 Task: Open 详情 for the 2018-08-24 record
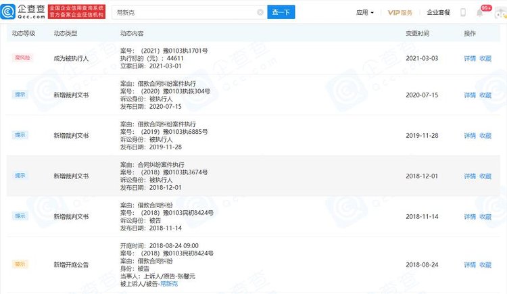tap(470, 264)
